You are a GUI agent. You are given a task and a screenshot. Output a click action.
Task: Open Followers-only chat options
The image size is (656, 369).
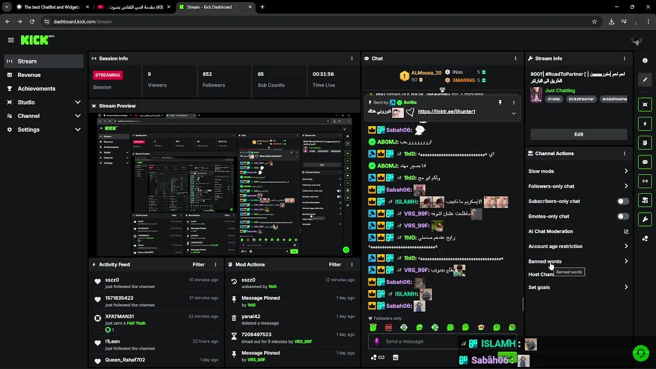pyautogui.click(x=578, y=186)
